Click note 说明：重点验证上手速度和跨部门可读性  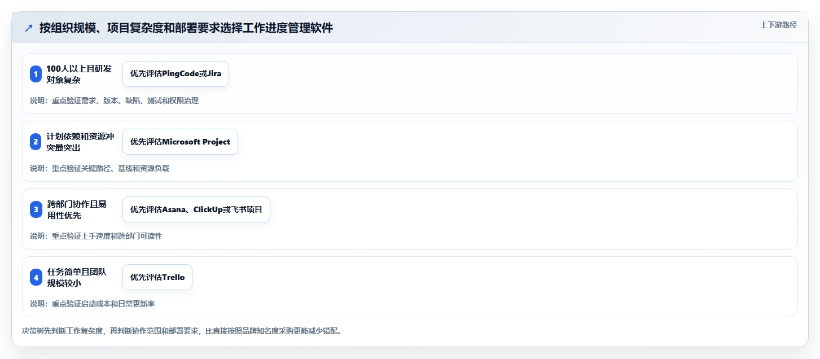pos(96,236)
